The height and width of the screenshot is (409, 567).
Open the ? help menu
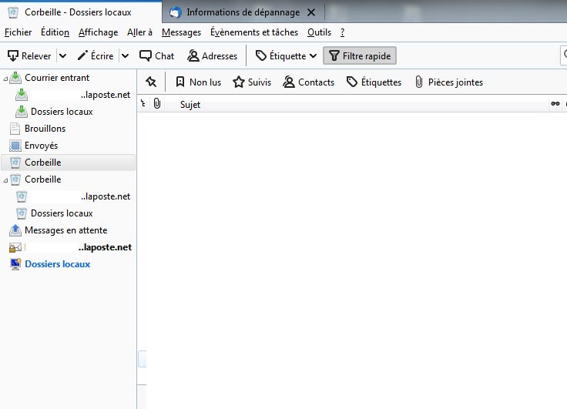click(x=343, y=32)
